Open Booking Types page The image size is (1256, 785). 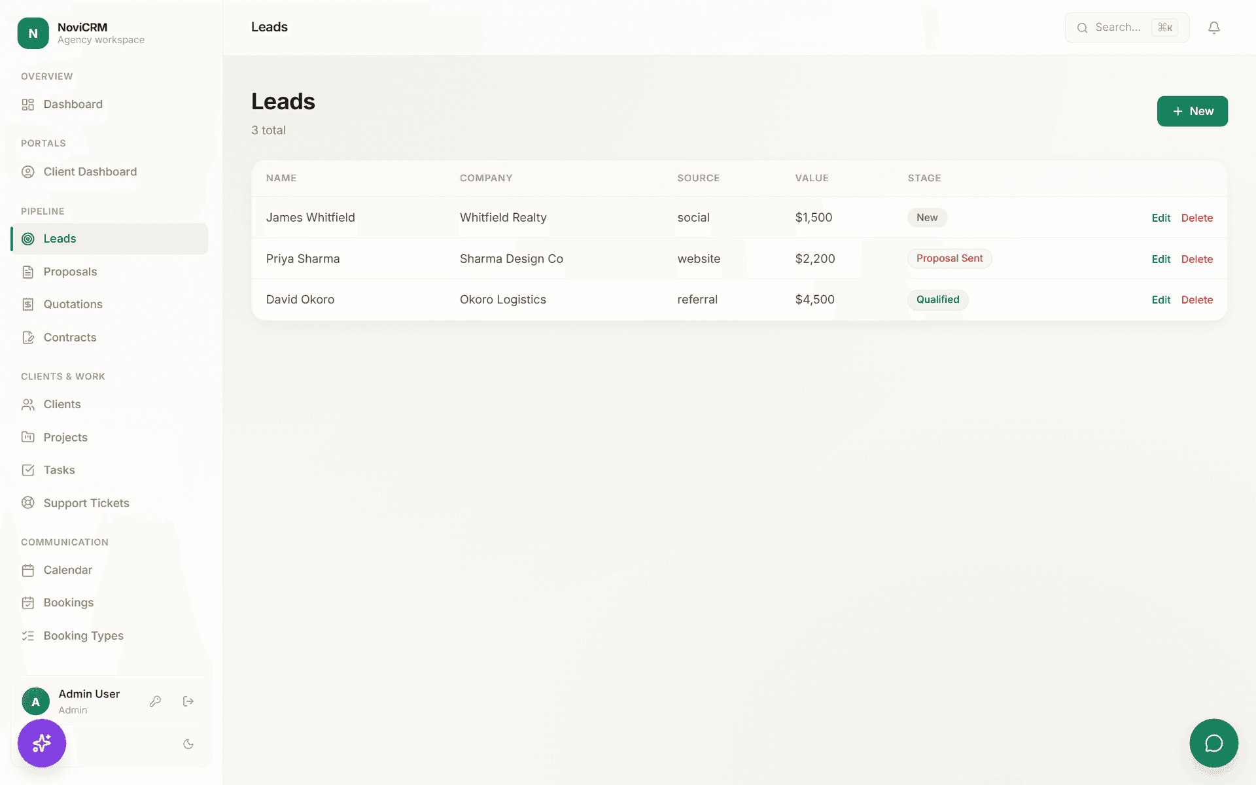(x=109, y=636)
